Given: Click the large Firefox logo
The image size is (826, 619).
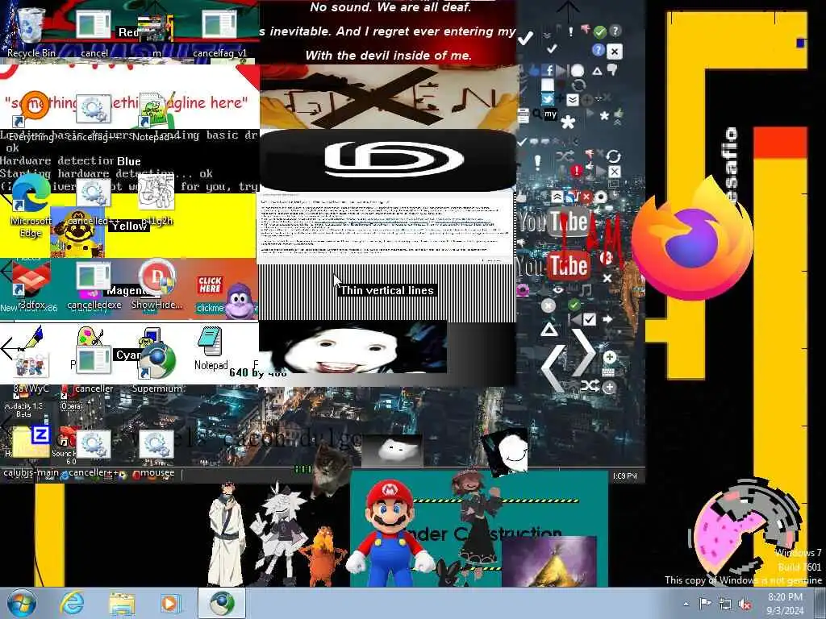Looking at the screenshot, I should click(x=693, y=239).
